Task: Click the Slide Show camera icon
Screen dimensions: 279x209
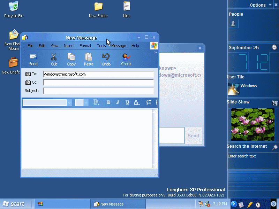Action: [x=275, y=103]
